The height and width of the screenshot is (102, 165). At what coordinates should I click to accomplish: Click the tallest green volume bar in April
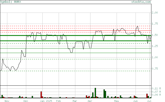tap(95, 93)
